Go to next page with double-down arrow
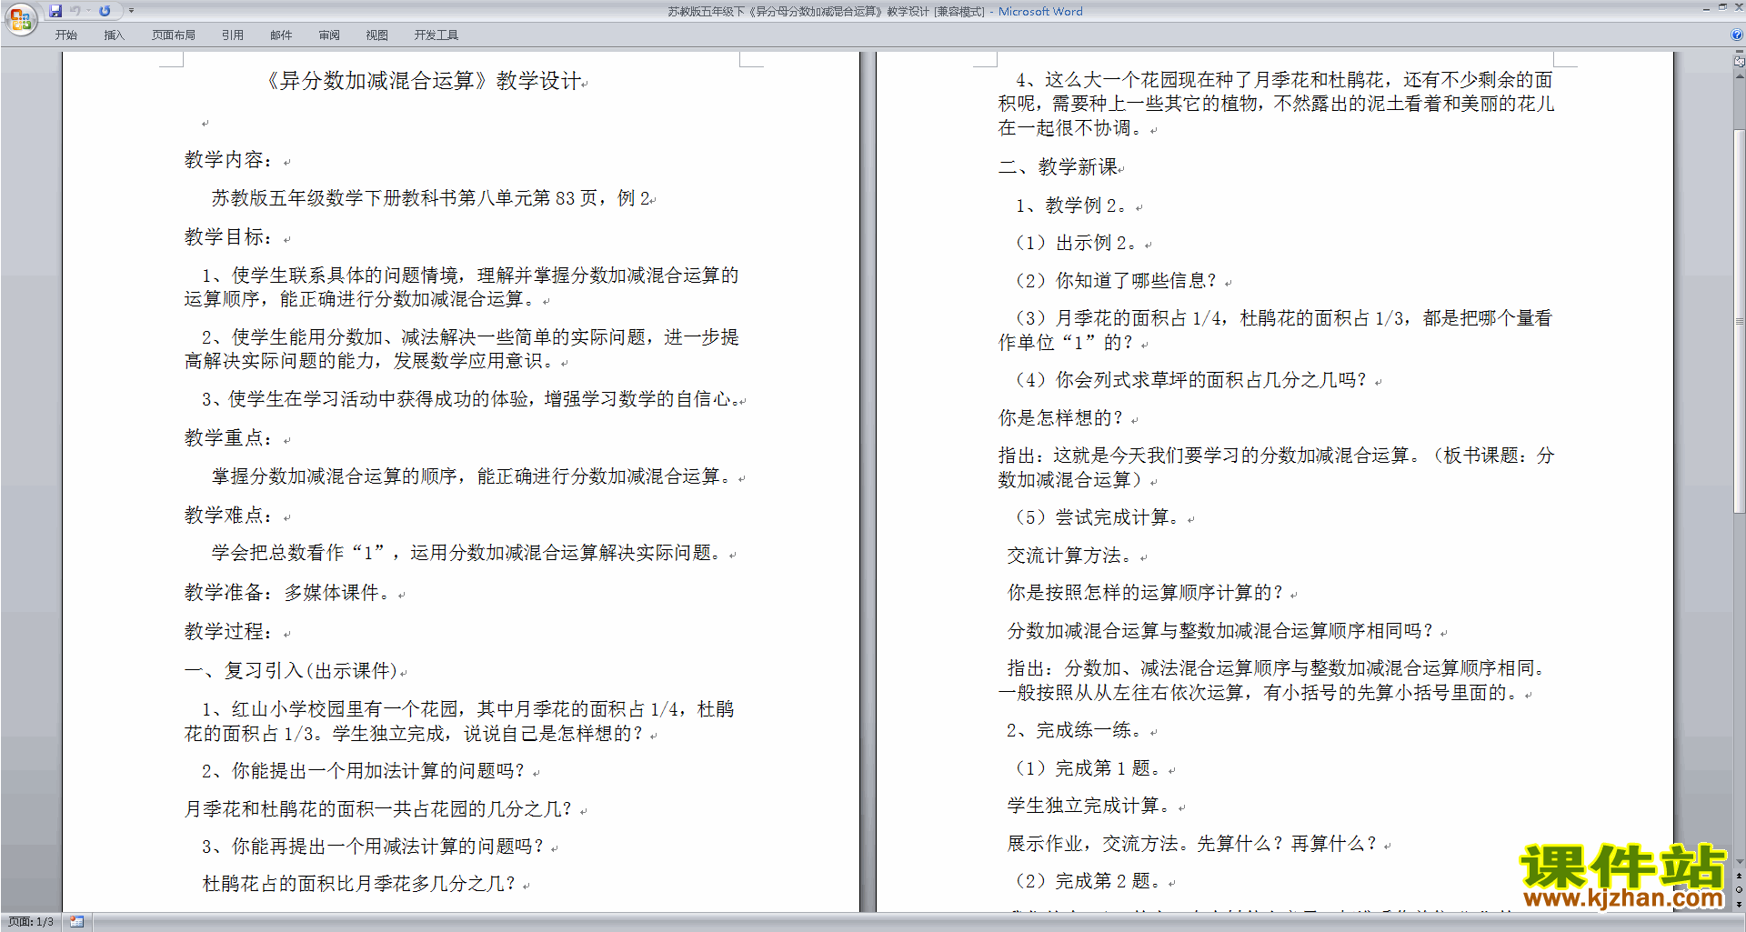The image size is (1746, 932). click(1739, 904)
